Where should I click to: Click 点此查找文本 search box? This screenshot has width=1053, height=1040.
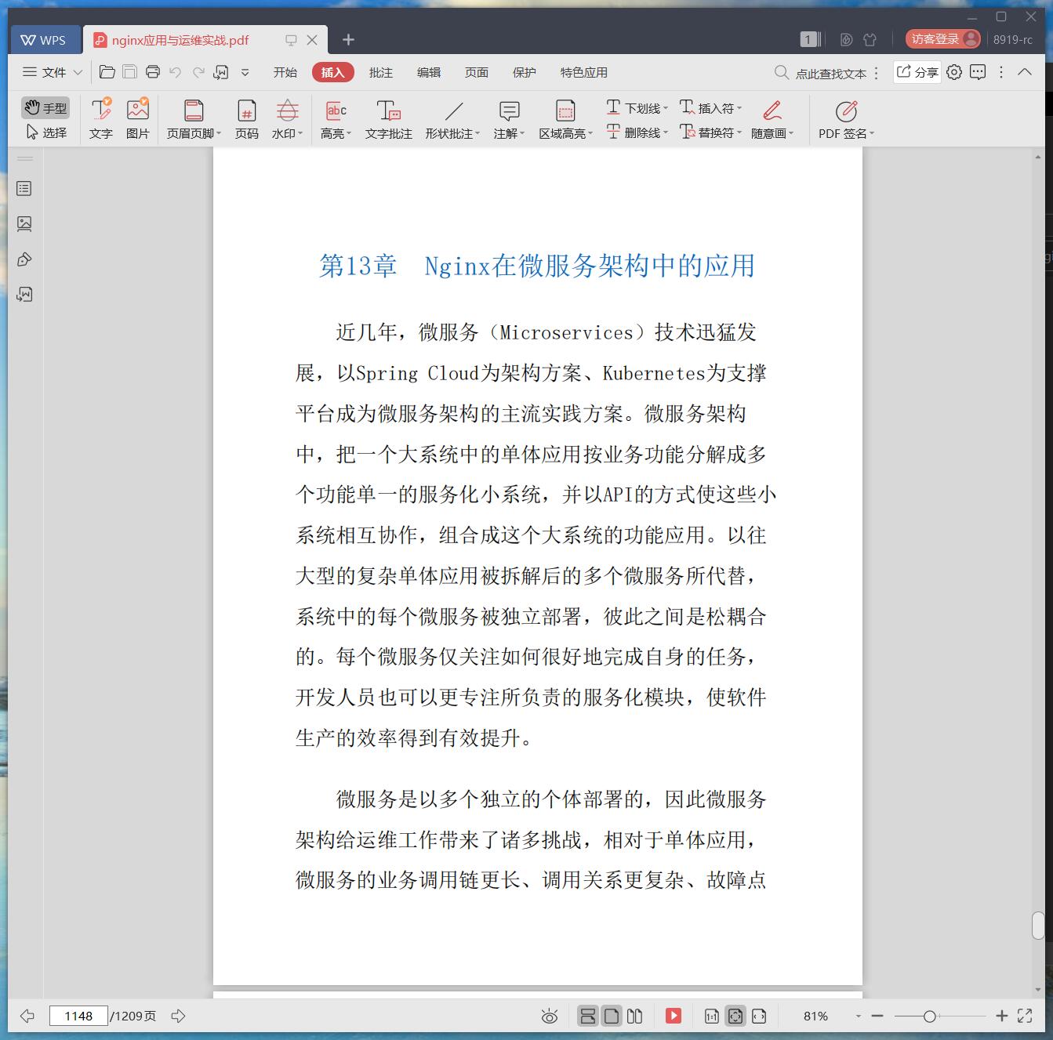tap(821, 73)
